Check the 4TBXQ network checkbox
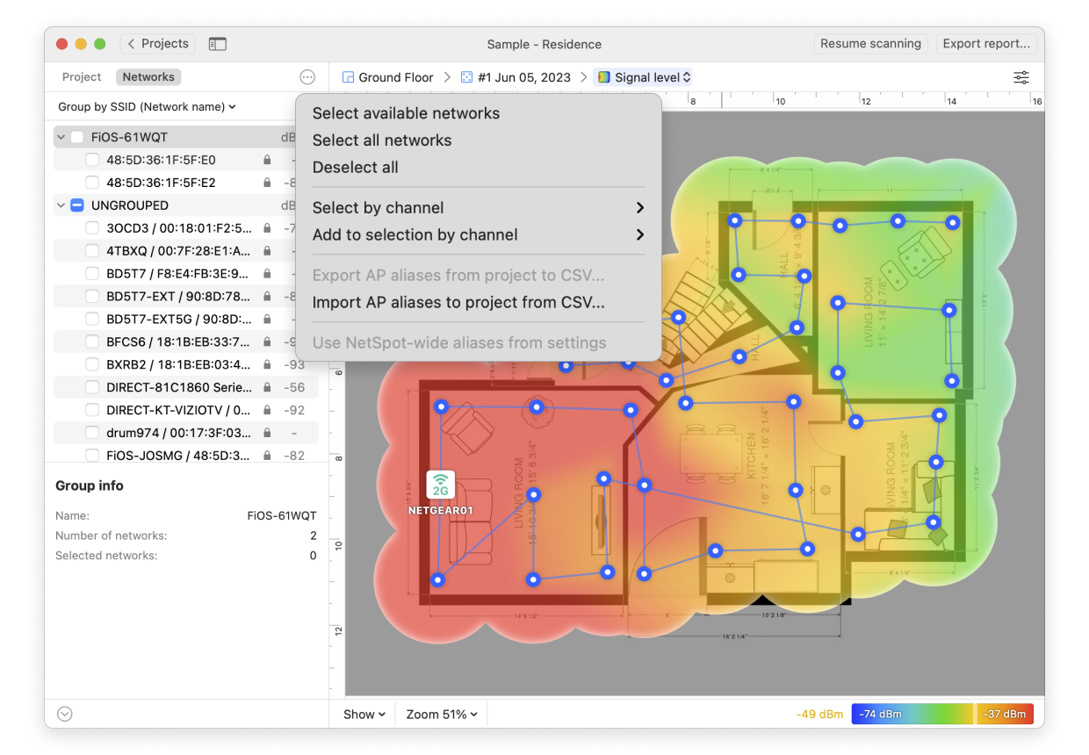 92,251
